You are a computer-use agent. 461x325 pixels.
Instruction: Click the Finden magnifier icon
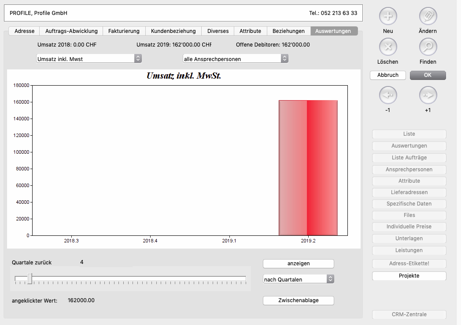coord(428,47)
